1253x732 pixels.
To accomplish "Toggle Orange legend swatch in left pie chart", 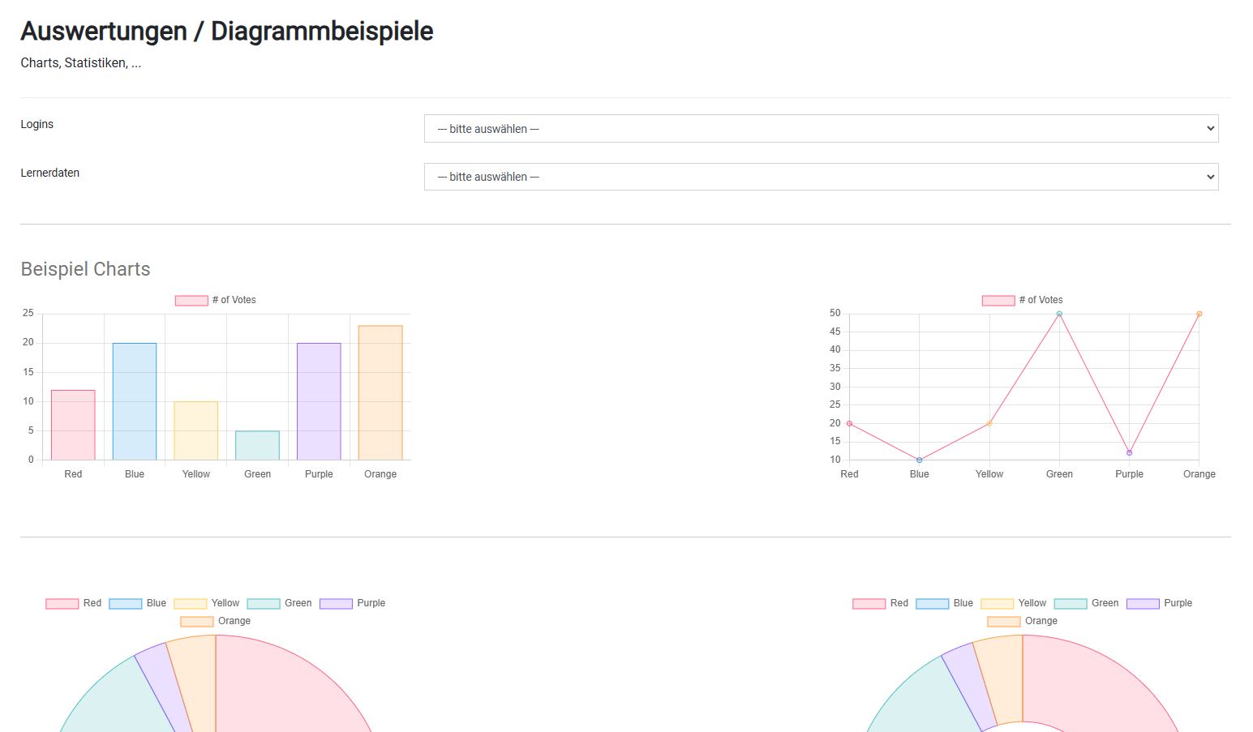I will point(196,622).
